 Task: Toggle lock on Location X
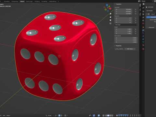136,9
